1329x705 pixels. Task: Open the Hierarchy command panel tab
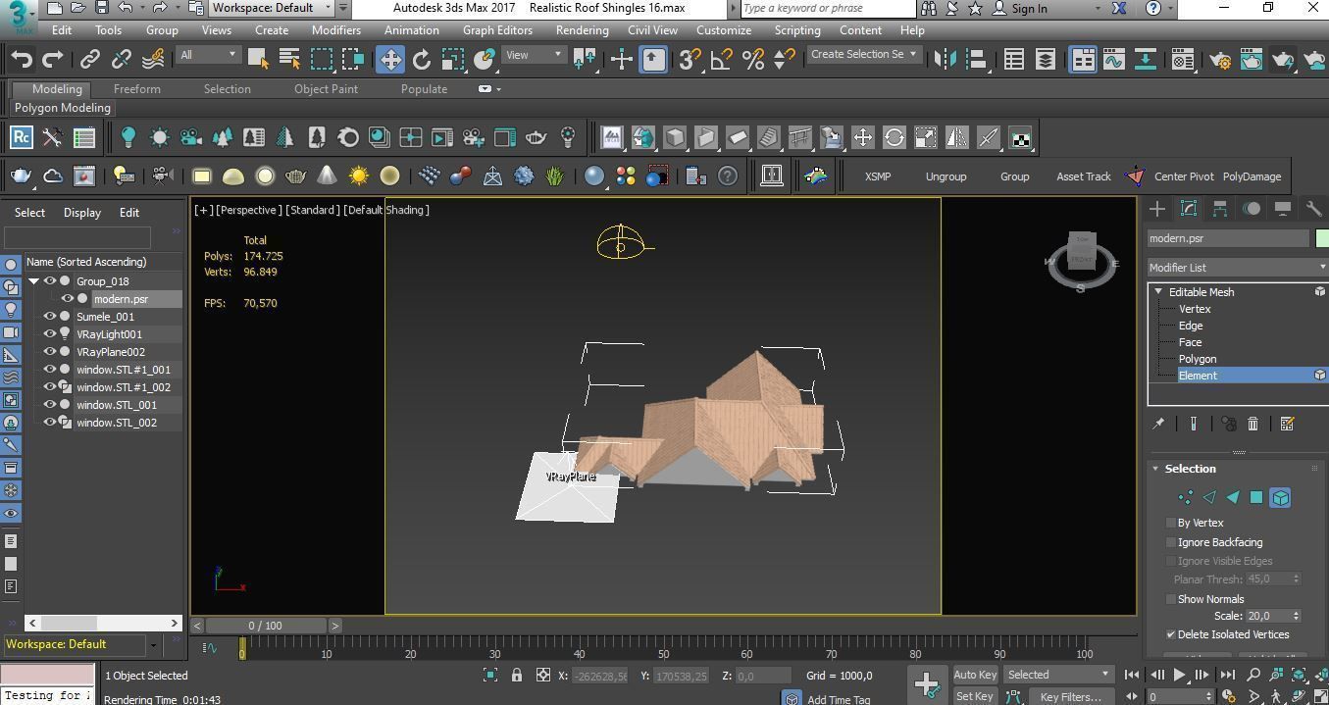click(1220, 209)
